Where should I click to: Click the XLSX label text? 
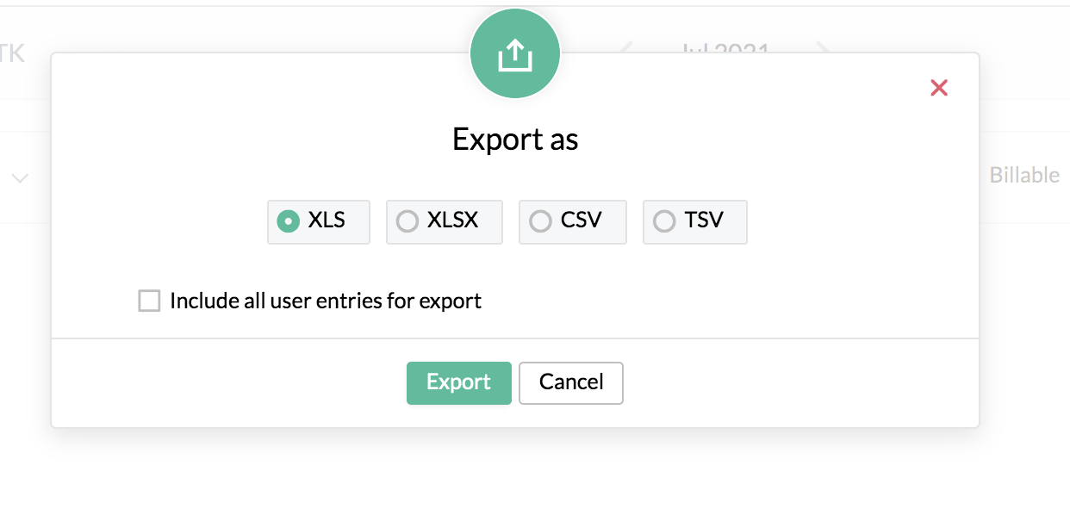(x=452, y=220)
